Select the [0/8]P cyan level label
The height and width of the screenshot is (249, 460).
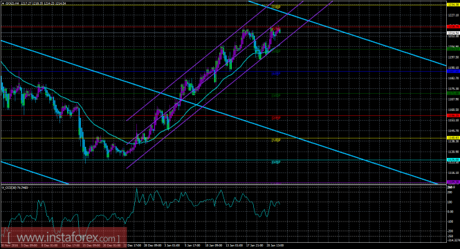276,162
